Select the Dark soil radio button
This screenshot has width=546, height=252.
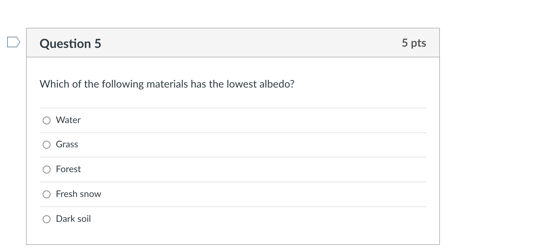[46, 219]
